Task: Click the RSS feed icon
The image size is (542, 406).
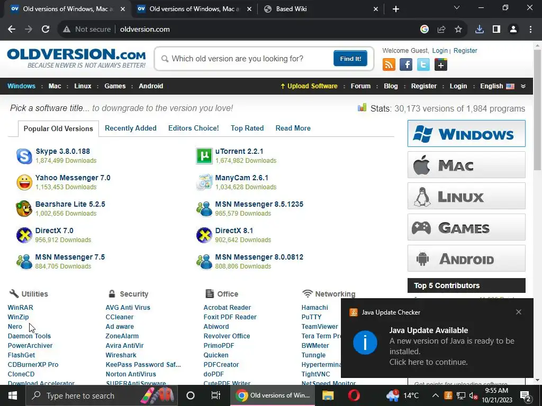Action: (x=389, y=64)
